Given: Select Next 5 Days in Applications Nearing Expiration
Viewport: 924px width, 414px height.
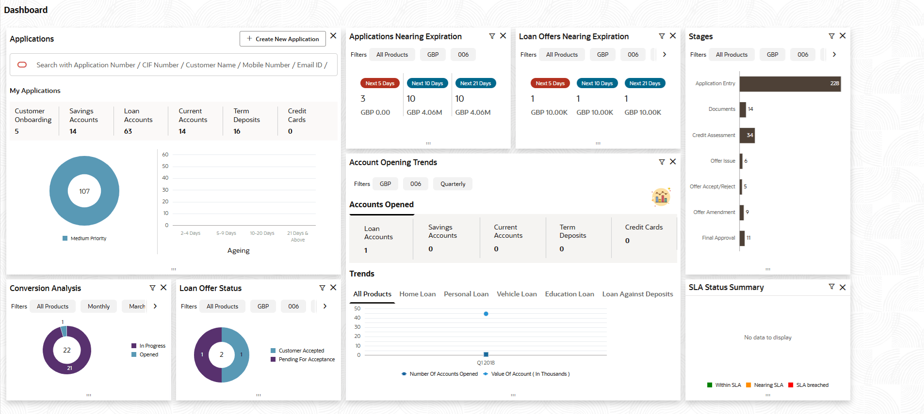Looking at the screenshot, I should [380, 83].
